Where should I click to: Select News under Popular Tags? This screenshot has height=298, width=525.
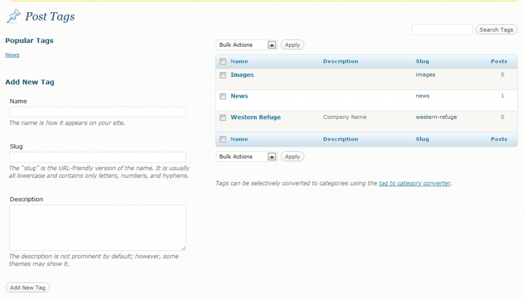point(12,55)
